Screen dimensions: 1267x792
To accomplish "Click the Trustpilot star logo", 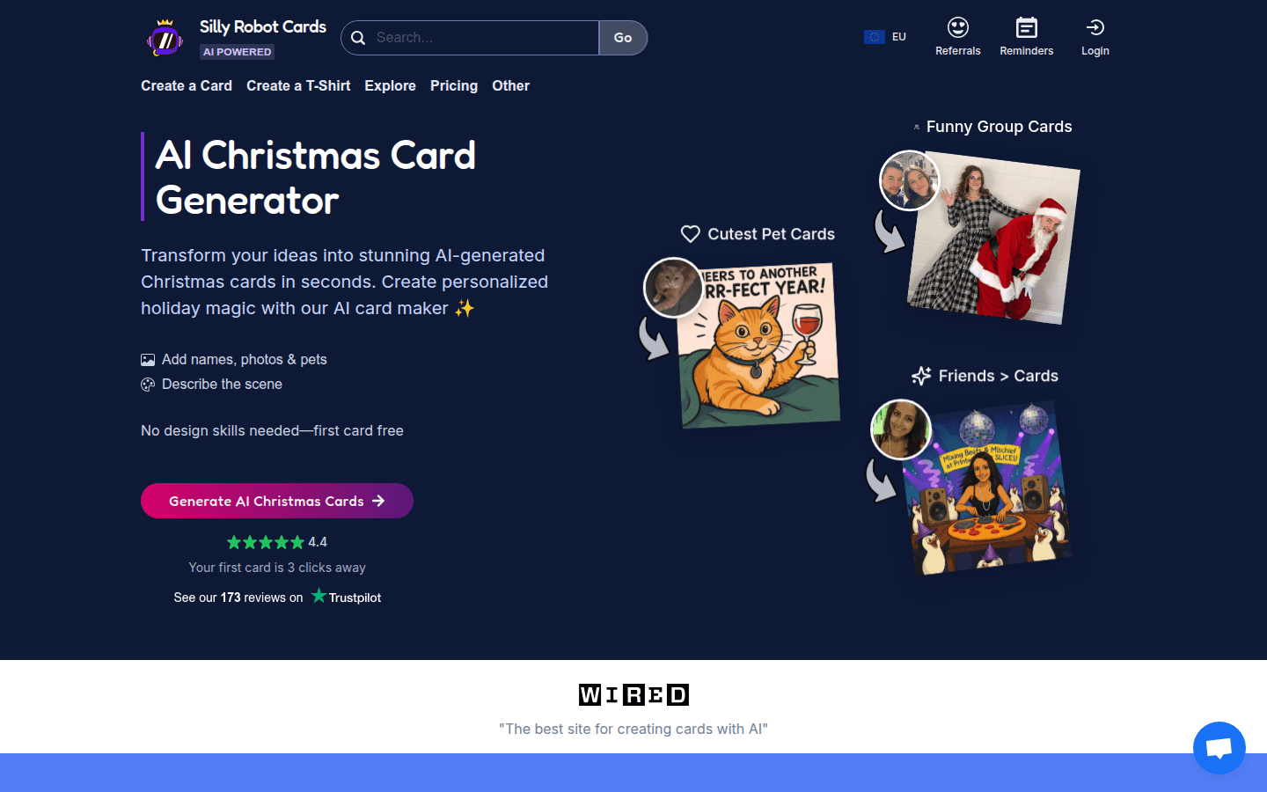I will [x=319, y=596].
